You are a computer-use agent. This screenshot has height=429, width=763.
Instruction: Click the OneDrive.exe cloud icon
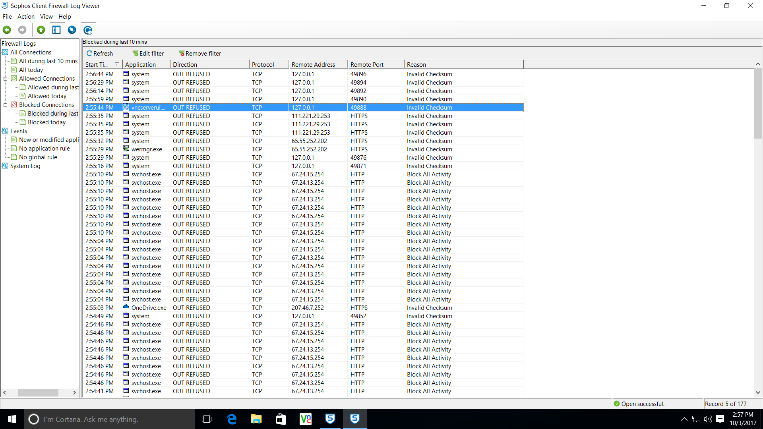pos(126,307)
